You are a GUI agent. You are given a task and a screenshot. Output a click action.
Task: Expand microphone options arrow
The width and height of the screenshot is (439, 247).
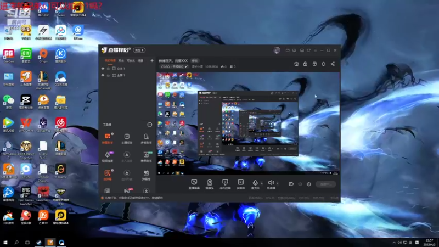click(x=262, y=183)
